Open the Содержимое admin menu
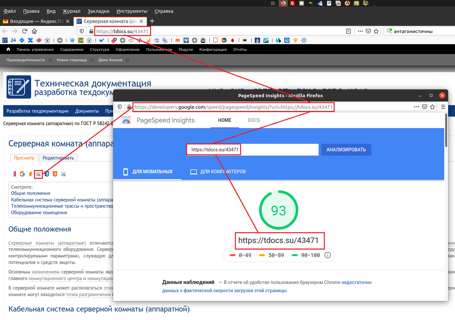455x320 pixels. (x=72, y=49)
